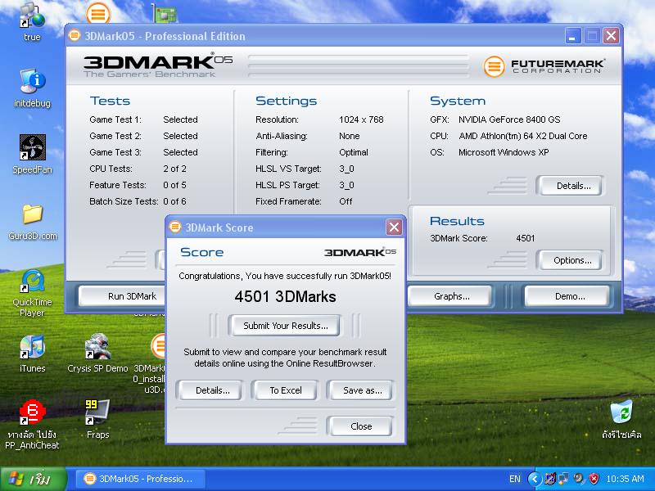655x491 pixels.
Task: Open the Windows Start menu
Action: (34, 479)
